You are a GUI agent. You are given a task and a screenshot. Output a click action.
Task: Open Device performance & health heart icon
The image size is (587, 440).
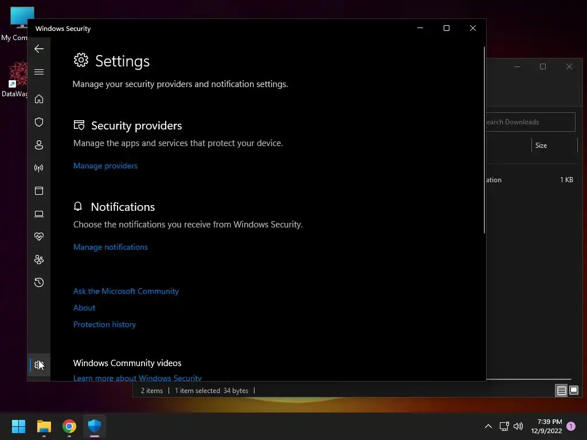pyautogui.click(x=39, y=237)
